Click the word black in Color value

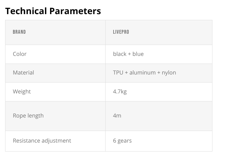tap(120, 54)
